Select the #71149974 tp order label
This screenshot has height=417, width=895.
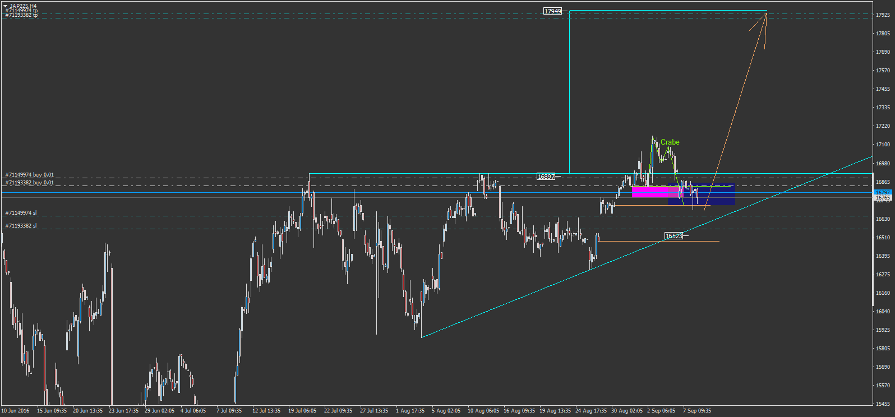[21, 11]
